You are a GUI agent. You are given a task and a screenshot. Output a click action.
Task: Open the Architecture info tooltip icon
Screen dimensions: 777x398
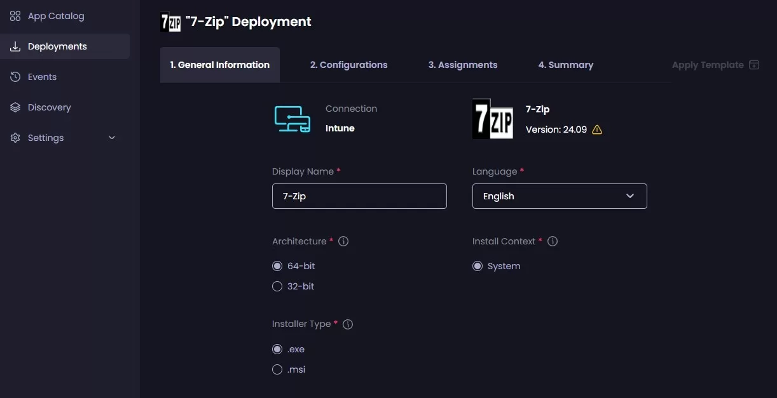click(x=343, y=241)
